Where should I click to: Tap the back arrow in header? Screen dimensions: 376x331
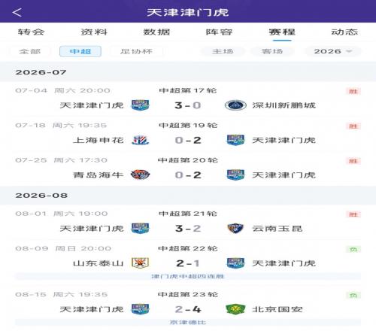click(17, 12)
